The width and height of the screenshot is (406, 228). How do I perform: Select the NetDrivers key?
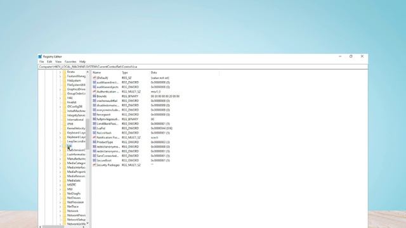[x=74, y=198]
